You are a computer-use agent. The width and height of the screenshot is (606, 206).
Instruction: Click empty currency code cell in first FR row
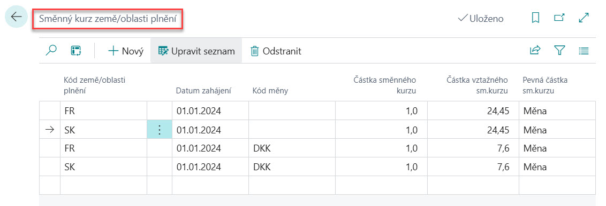(x=292, y=111)
